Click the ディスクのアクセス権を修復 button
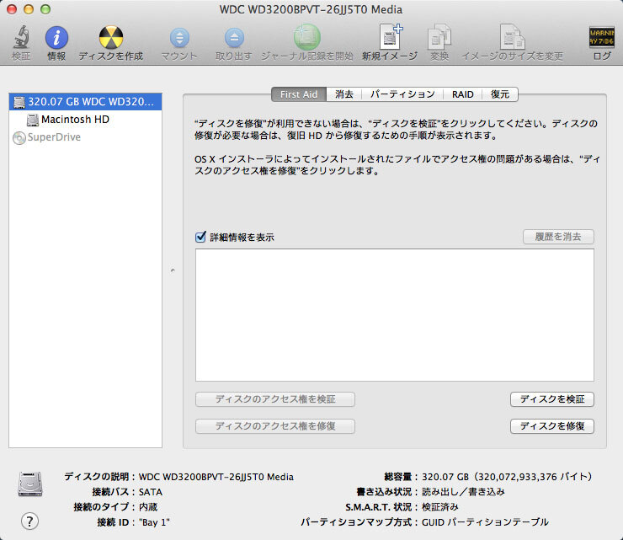 275,426
